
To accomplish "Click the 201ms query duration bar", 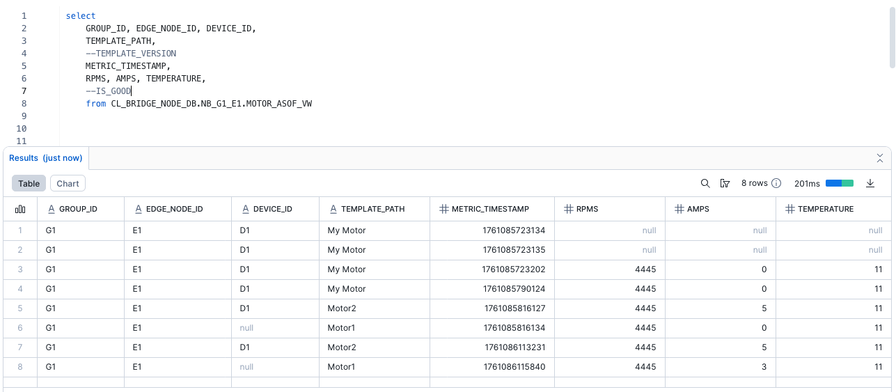I will click(839, 183).
